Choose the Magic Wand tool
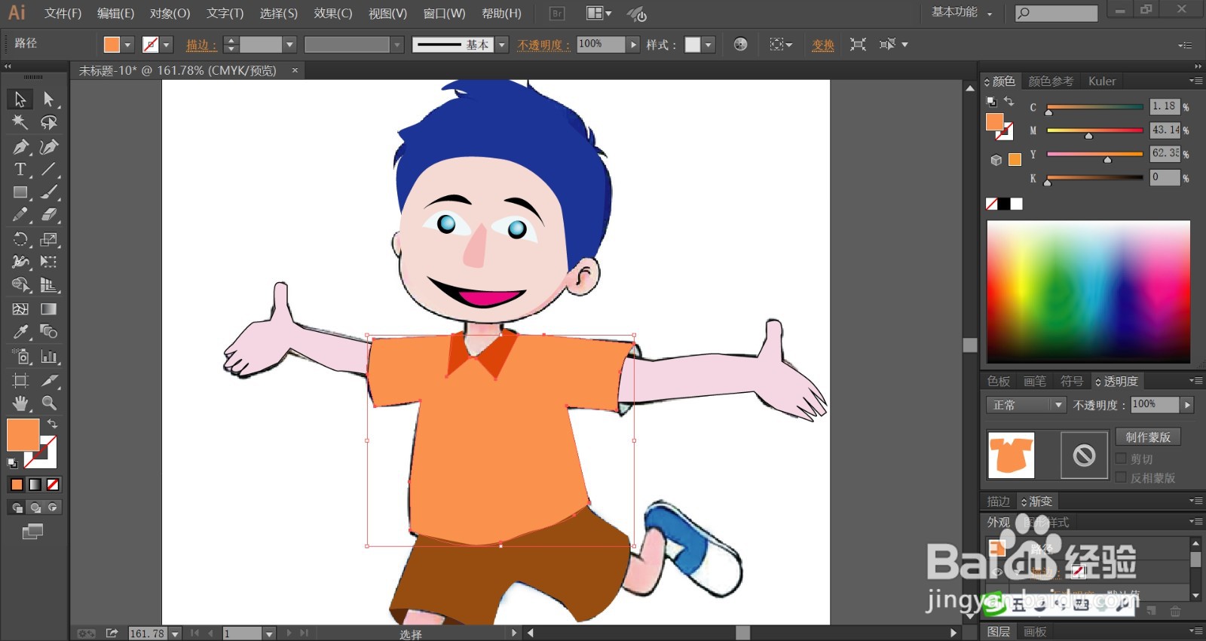1206x641 pixels. click(20, 122)
